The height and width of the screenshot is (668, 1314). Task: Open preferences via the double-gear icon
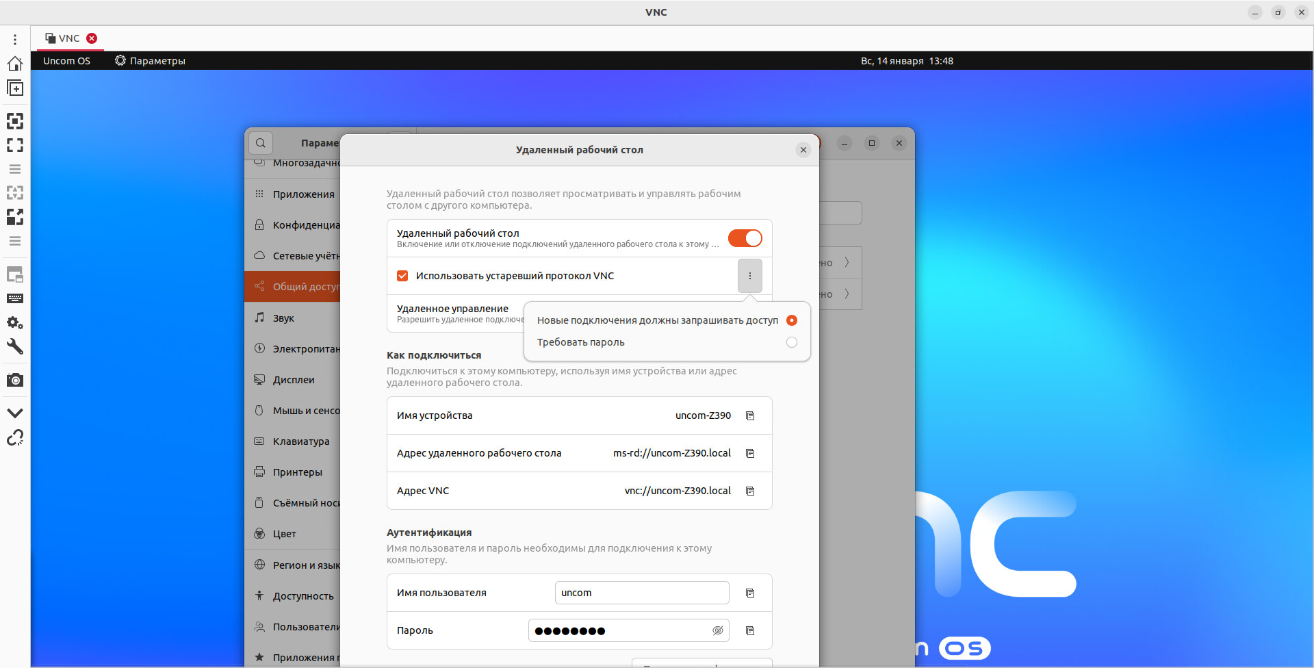pyautogui.click(x=15, y=322)
